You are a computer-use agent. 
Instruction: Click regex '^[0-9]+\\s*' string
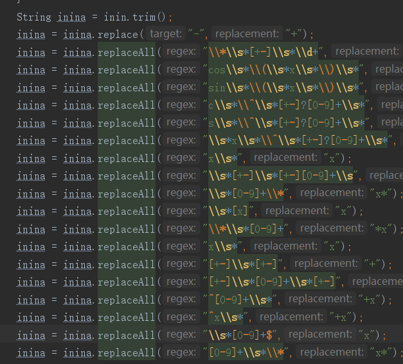(240, 300)
